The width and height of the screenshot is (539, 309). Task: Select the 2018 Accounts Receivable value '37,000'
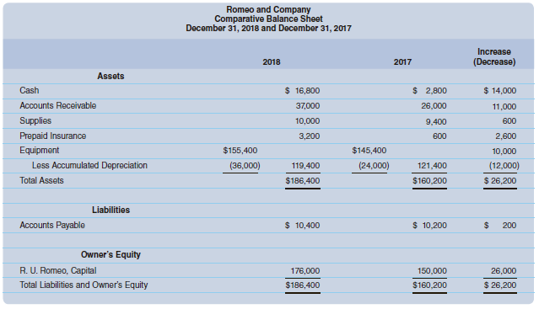coord(308,106)
